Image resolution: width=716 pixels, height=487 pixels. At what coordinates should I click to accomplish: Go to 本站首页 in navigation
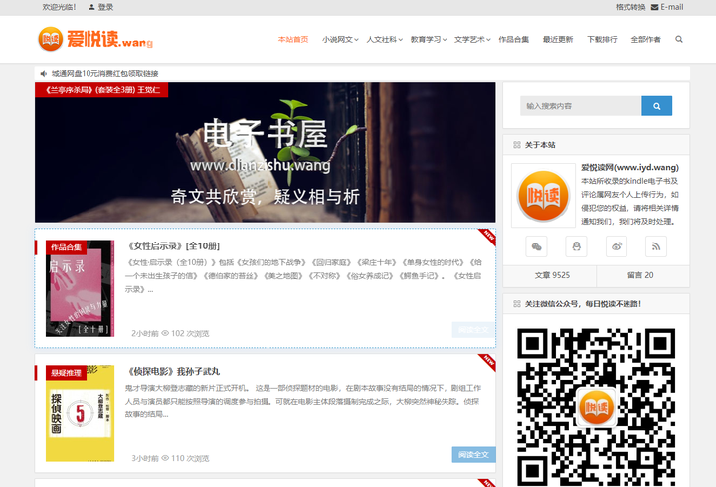(x=293, y=40)
